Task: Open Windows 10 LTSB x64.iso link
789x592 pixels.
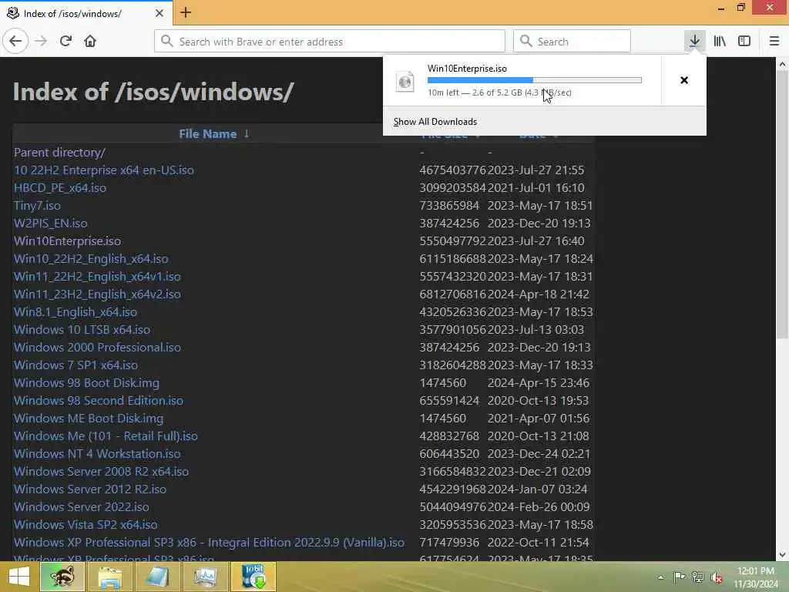Action: 82,329
